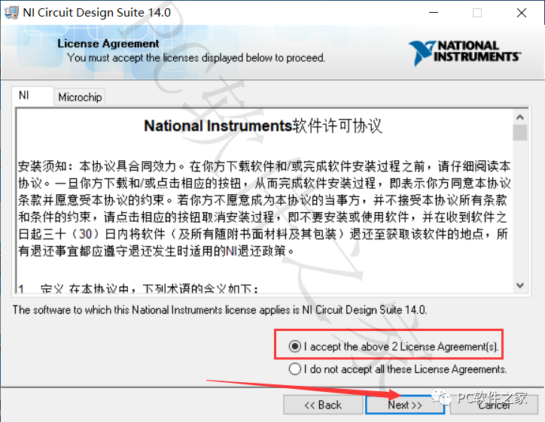
Task: Click 'You must accept the licenses' subtitle
Action: tap(196, 58)
